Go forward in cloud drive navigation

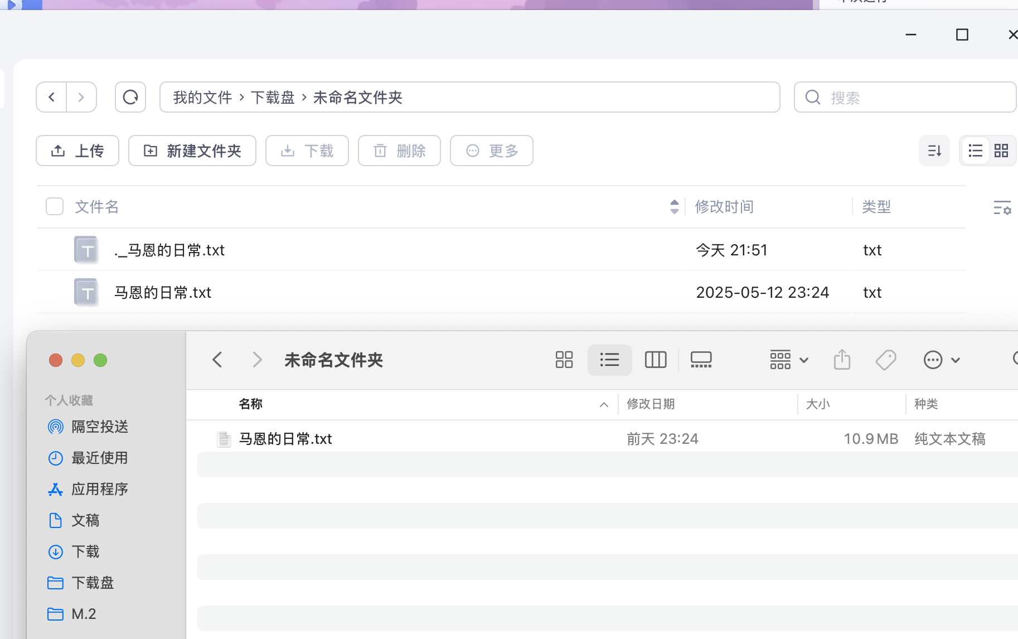coord(81,97)
